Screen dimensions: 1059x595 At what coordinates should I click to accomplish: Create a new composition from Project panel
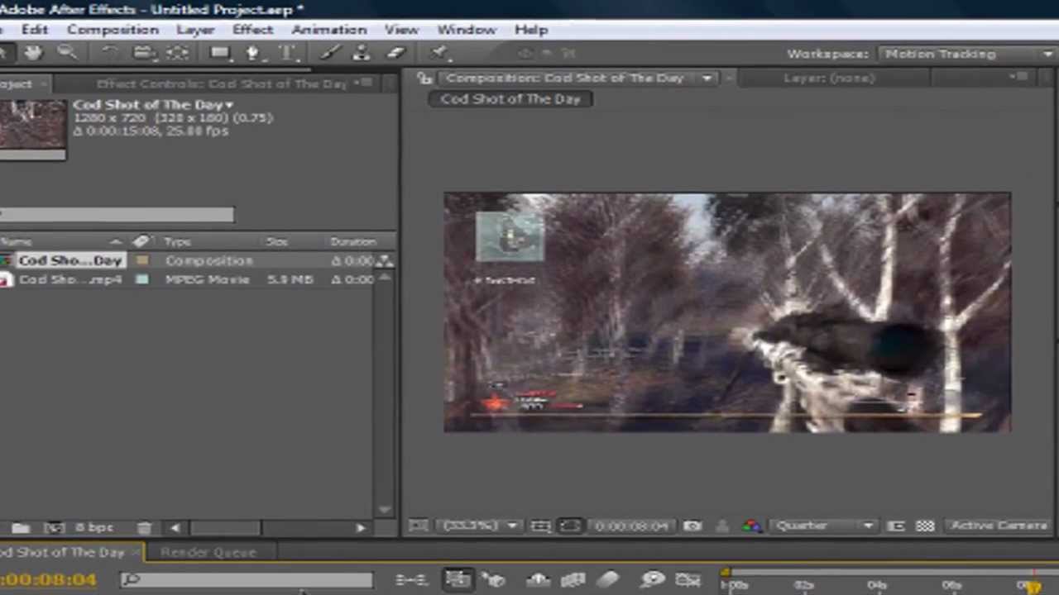click(x=54, y=527)
